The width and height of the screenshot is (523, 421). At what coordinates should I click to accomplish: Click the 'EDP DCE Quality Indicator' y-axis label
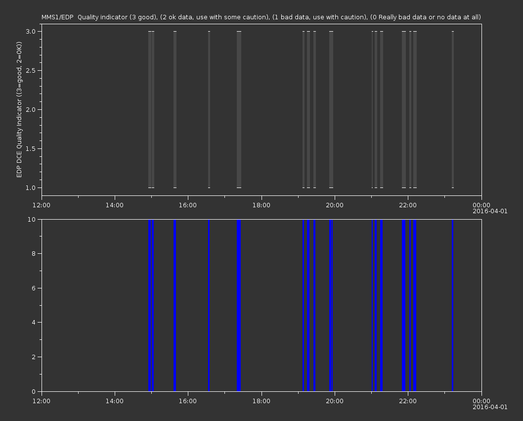[19, 109]
